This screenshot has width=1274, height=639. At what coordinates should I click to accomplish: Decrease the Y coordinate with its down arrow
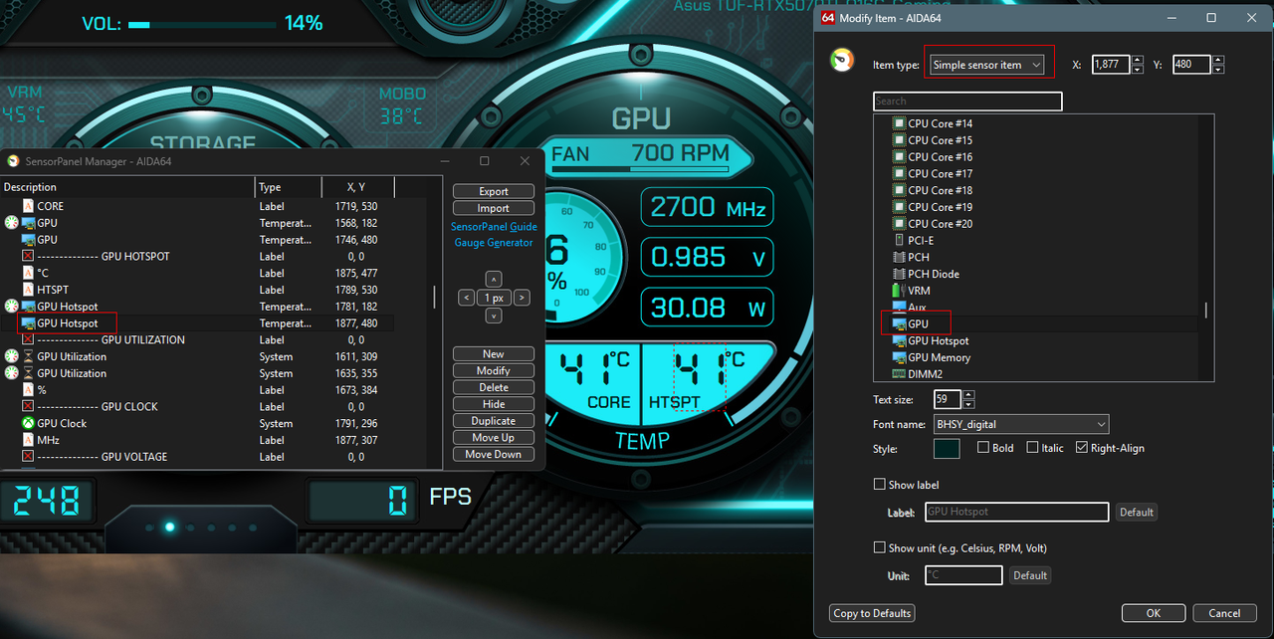point(1218,70)
